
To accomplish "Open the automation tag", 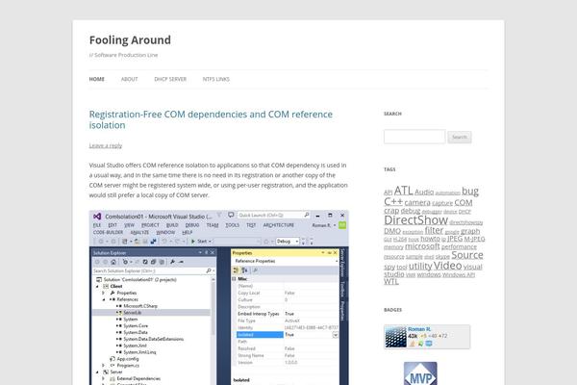I will [447, 192].
